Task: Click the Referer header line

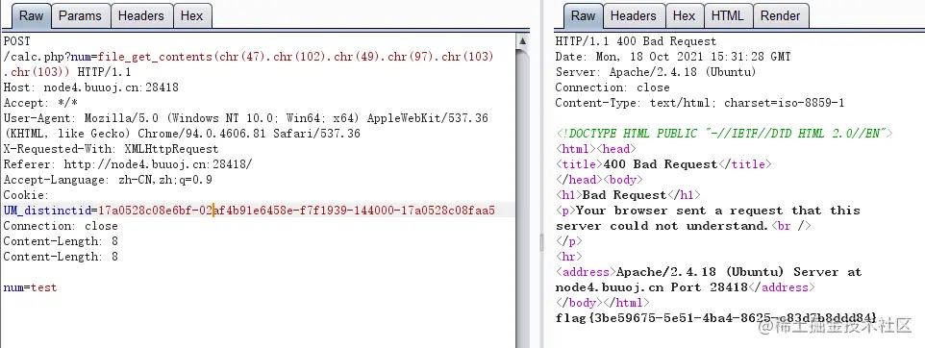Action: 128,164
